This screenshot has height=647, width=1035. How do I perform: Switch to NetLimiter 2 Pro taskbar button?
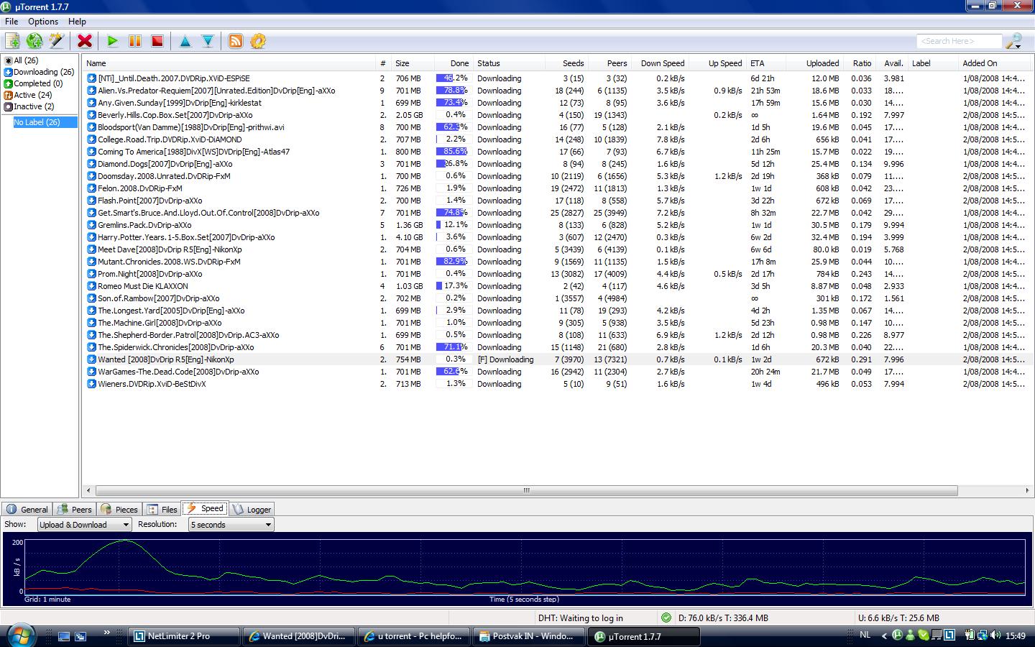pos(184,636)
